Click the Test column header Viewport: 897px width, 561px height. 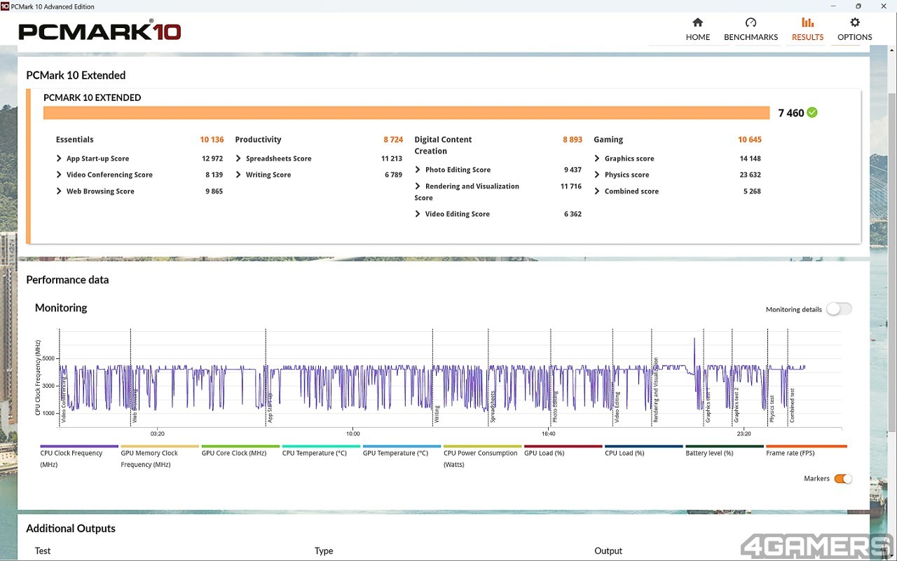pos(43,550)
